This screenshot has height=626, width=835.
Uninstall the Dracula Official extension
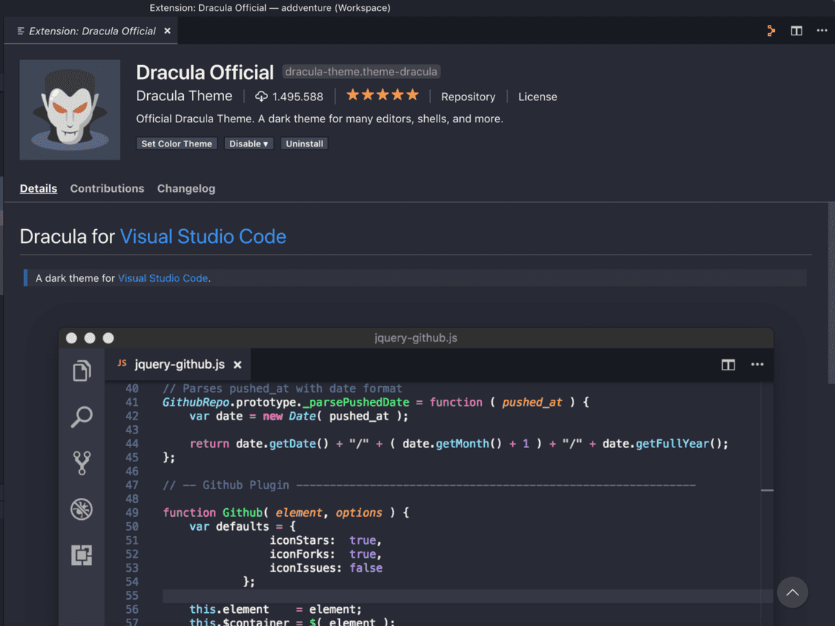coord(304,144)
